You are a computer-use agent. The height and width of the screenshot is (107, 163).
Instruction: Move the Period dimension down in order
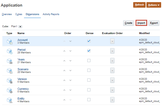[x=70, y=51]
